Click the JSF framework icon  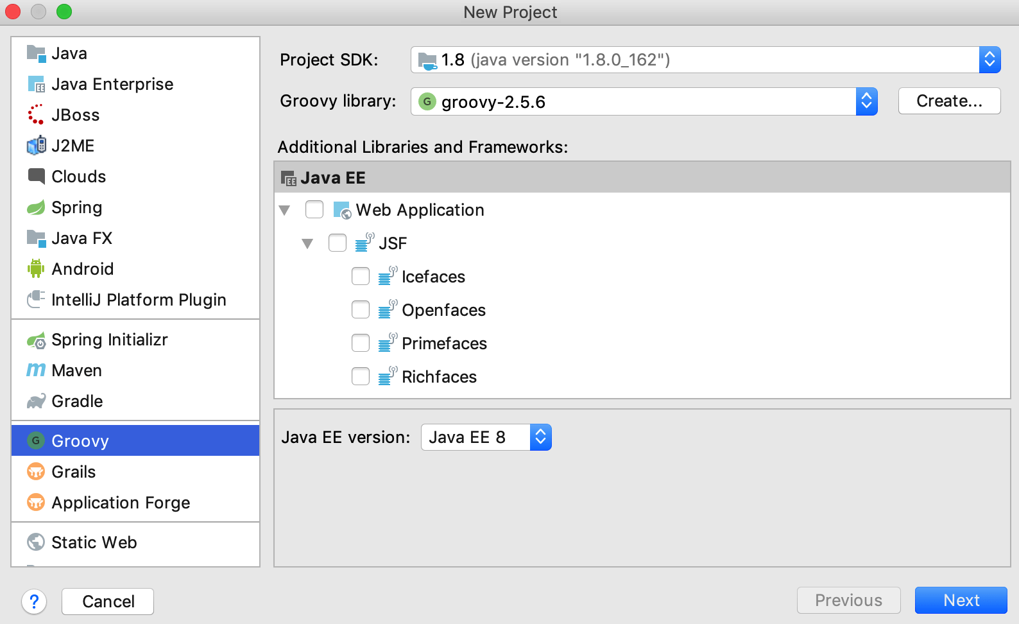365,242
